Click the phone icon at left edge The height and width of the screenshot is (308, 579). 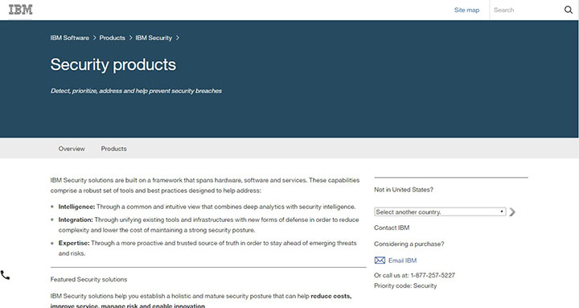[x=5, y=275]
